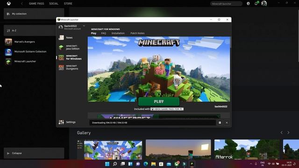Go back with the Xbox back arrow
299x168 pixels.
coord(22,3)
